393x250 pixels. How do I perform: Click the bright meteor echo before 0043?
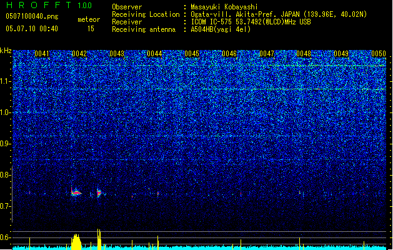(x=99, y=193)
